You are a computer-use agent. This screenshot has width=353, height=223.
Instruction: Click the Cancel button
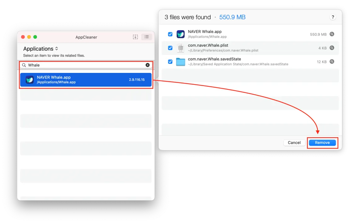point(294,143)
